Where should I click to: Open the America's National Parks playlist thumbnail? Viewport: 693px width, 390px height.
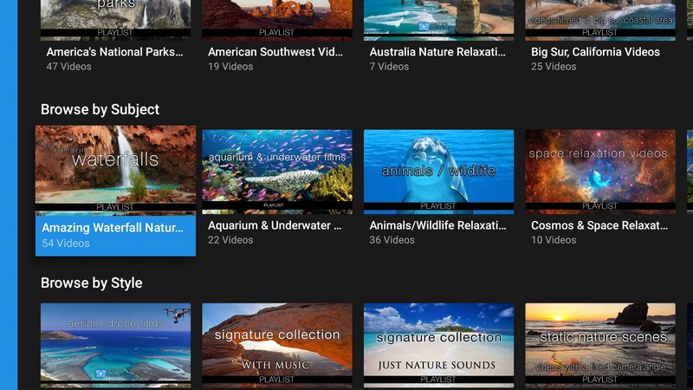pos(115,19)
